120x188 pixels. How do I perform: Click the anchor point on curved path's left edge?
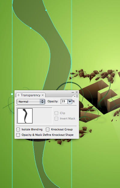point(31,28)
